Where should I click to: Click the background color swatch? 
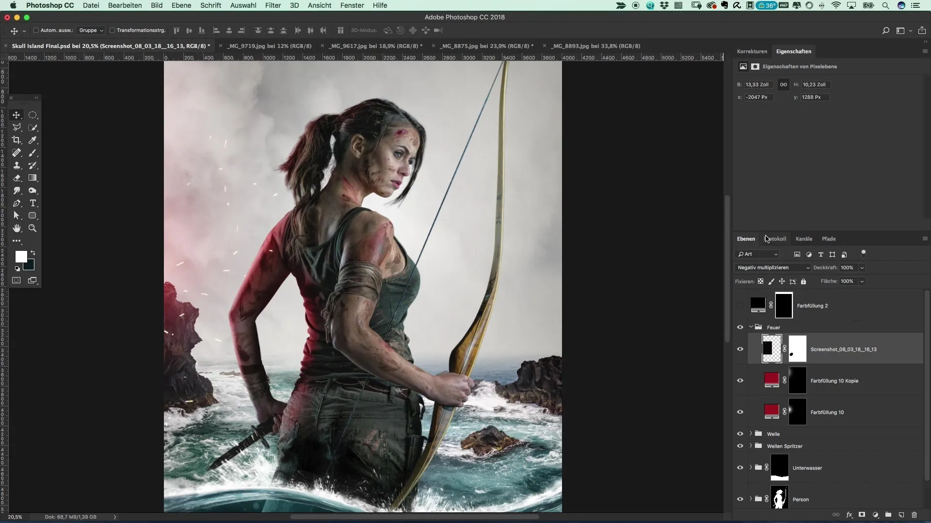point(31,266)
